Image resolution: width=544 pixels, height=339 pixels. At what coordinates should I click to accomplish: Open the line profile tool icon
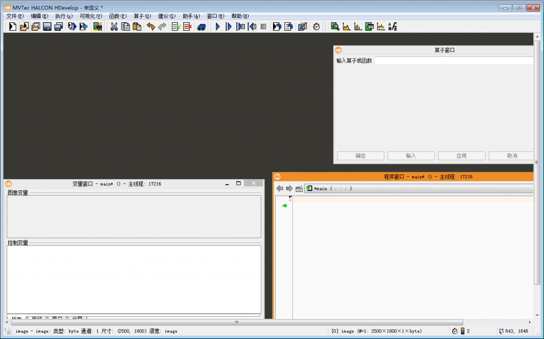click(381, 27)
